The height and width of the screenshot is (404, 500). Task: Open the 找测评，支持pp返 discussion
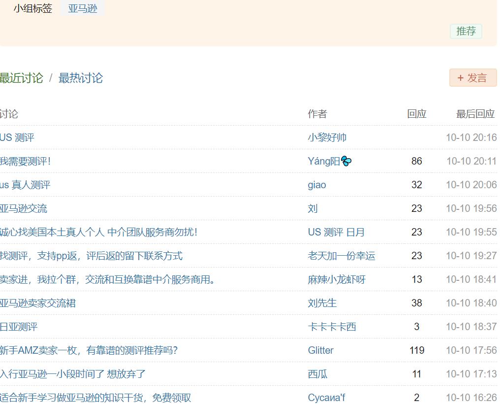pos(91,256)
